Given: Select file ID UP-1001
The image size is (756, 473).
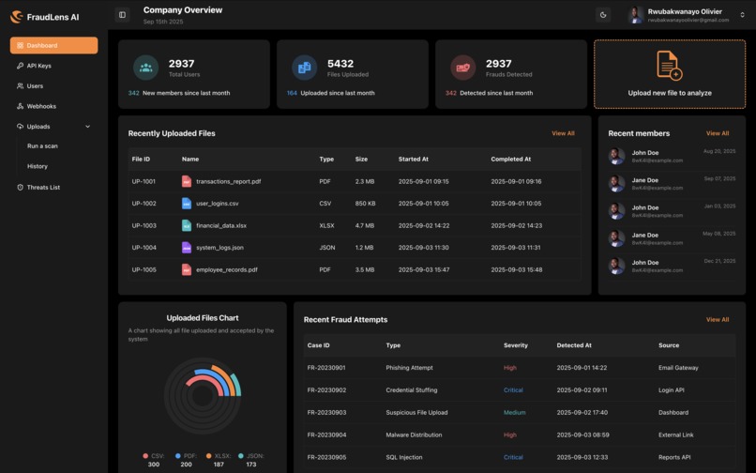Looking at the screenshot, I should (144, 181).
